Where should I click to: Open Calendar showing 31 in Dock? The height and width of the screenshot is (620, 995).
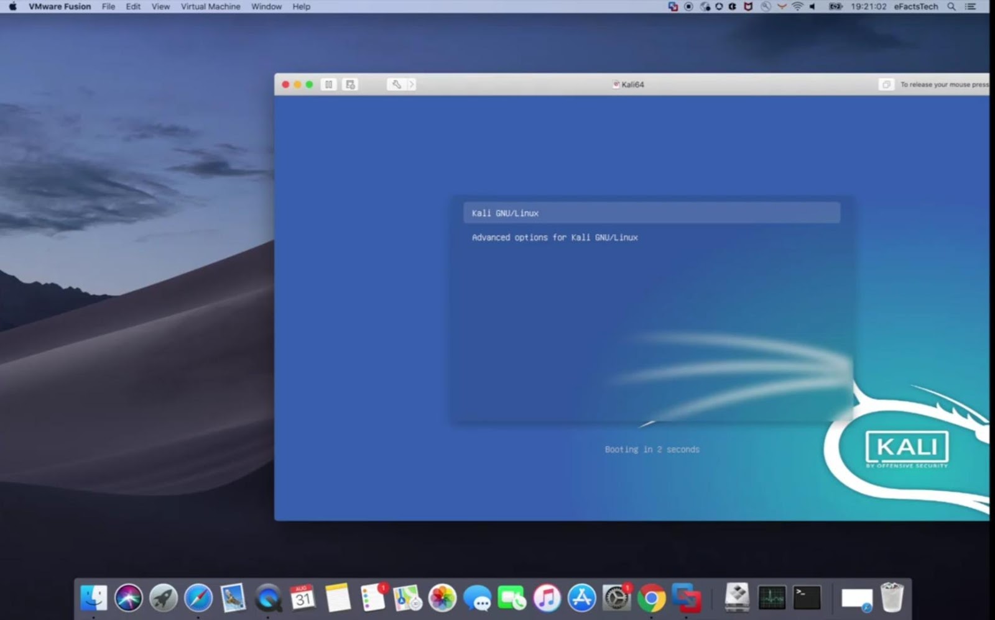(303, 598)
